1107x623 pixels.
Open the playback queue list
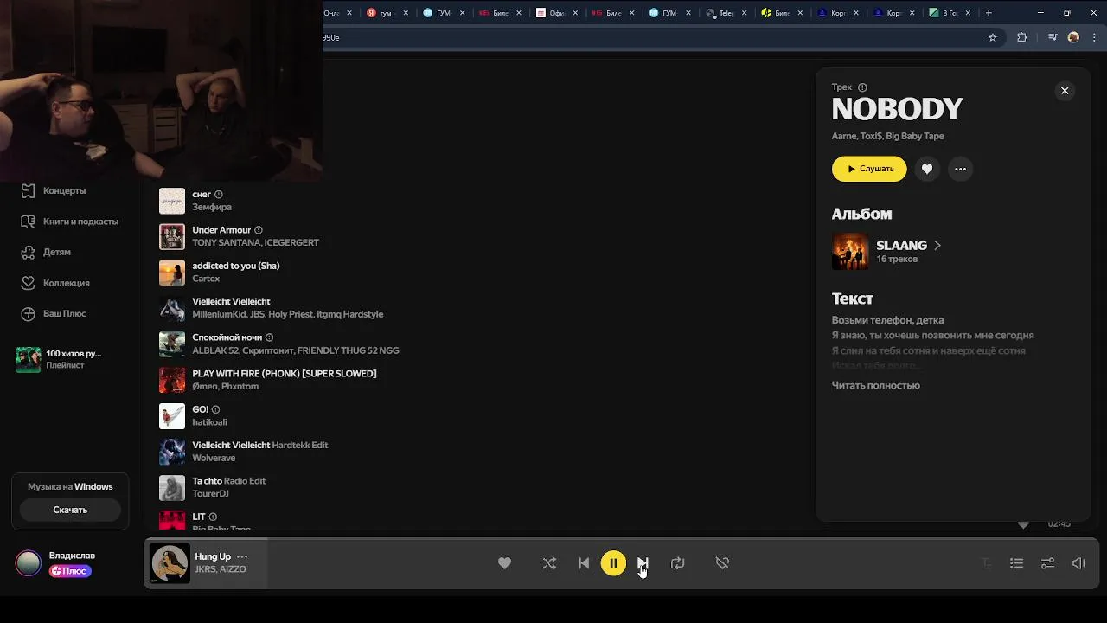click(x=1016, y=563)
